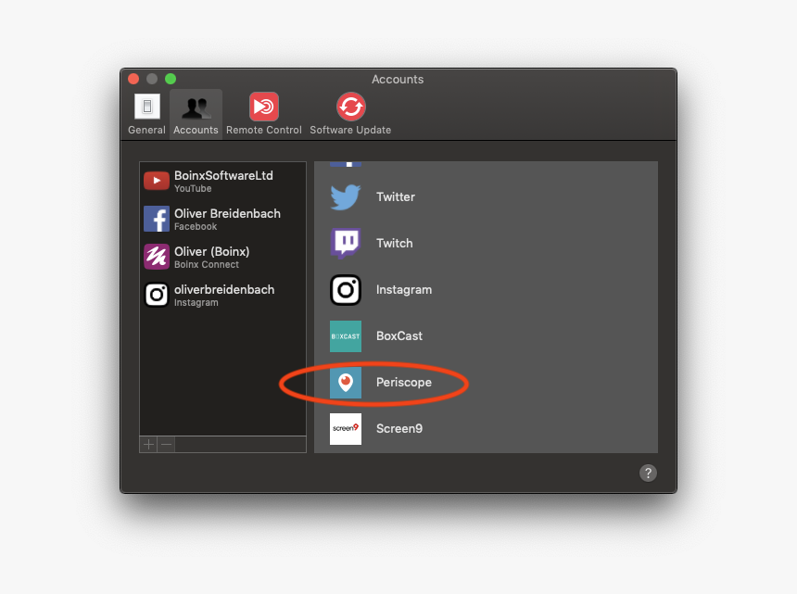
Task: Click the Twitter bird icon
Action: tap(346, 197)
